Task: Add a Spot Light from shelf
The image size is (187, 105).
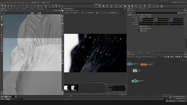Action: point(103,6)
